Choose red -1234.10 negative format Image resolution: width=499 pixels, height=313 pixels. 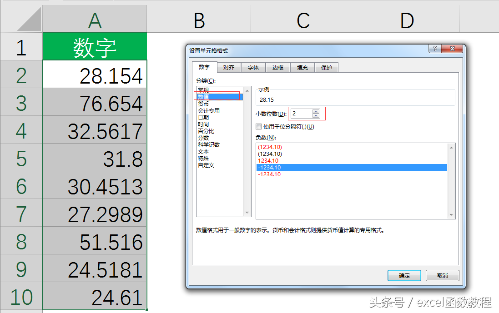point(352,174)
